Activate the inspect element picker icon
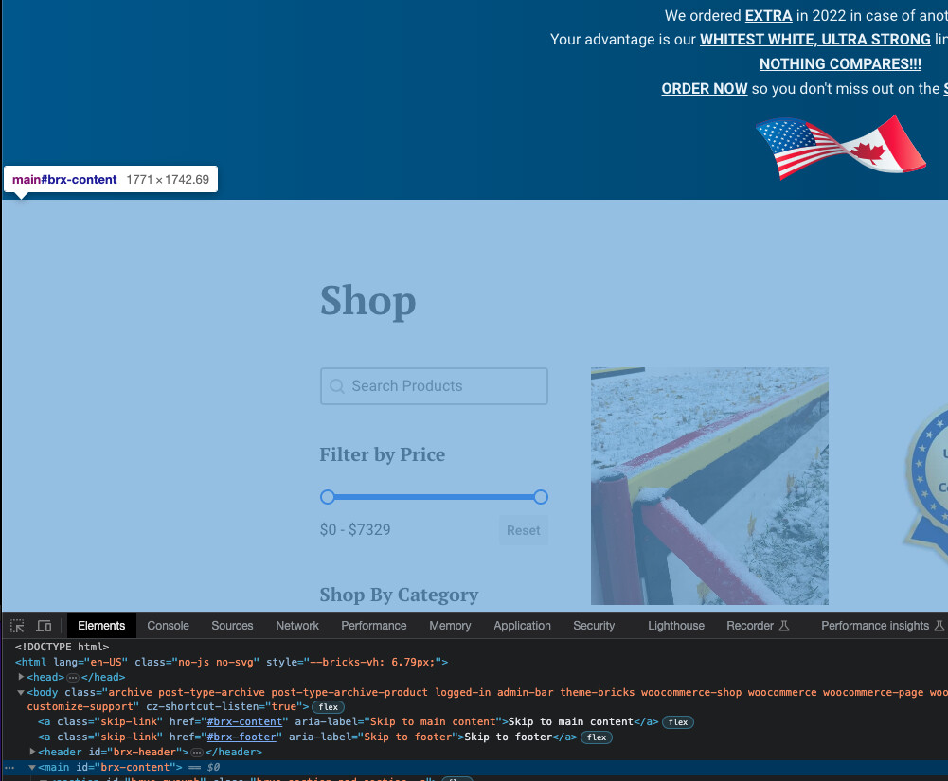This screenshot has width=948, height=781. [17, 626]
